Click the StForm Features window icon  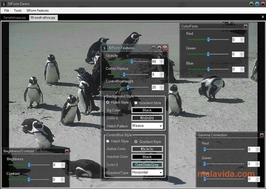(104, 48)
